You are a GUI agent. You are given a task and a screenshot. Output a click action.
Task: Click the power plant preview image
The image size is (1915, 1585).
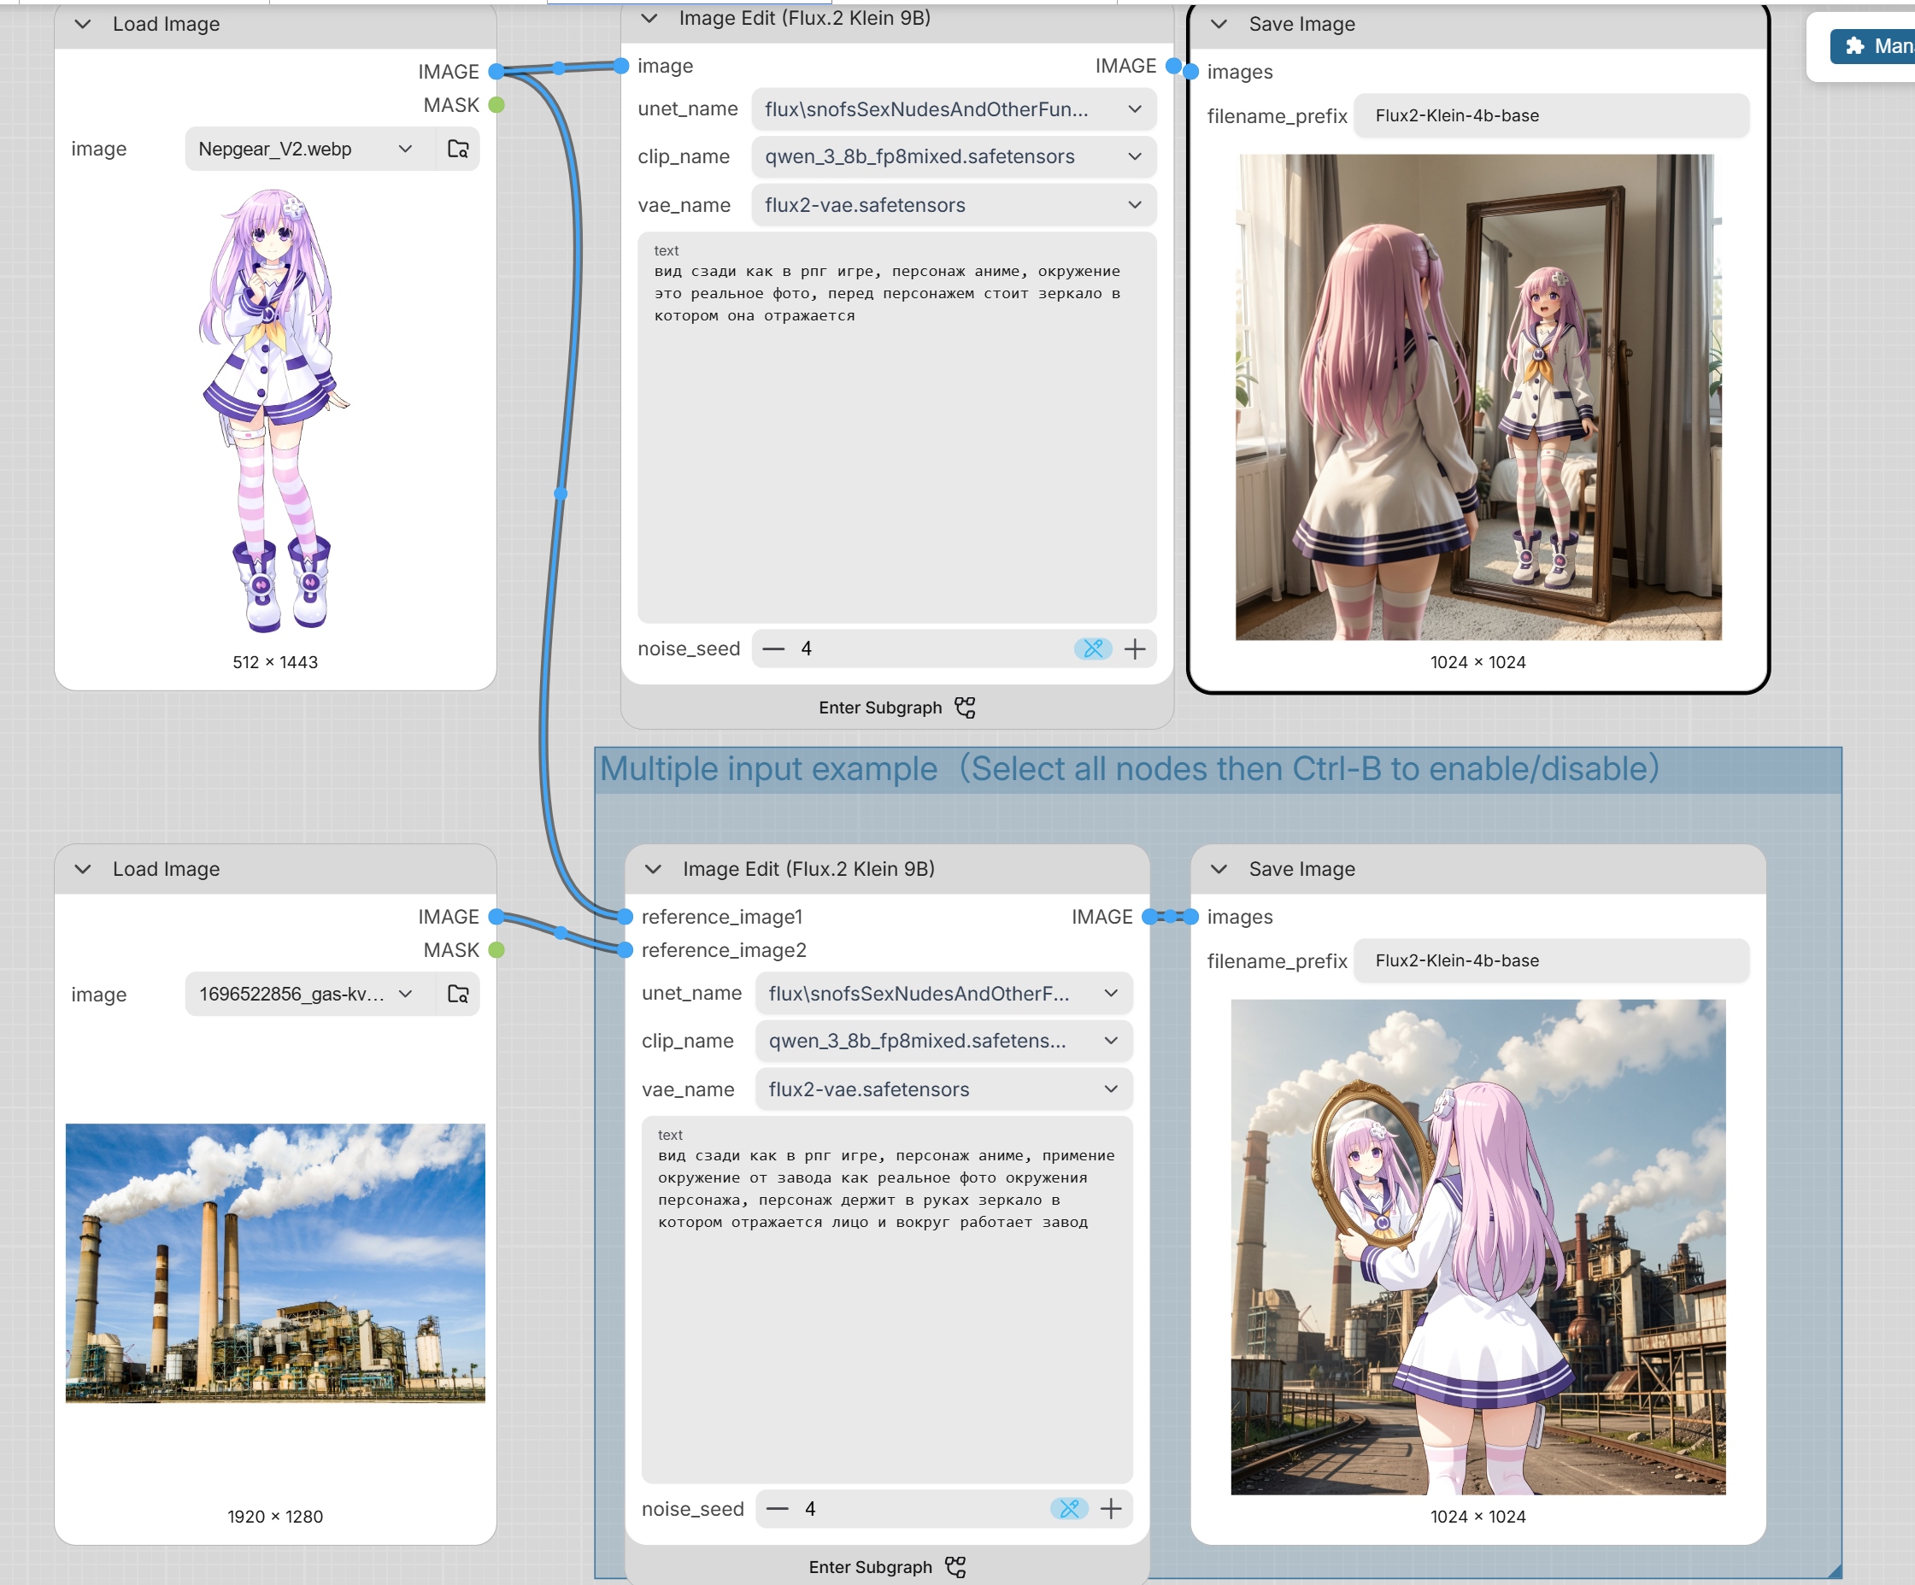tap(275, 1263)
